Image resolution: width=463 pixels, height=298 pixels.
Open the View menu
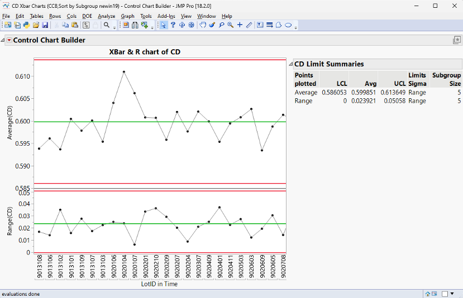(x=186, y=16)
